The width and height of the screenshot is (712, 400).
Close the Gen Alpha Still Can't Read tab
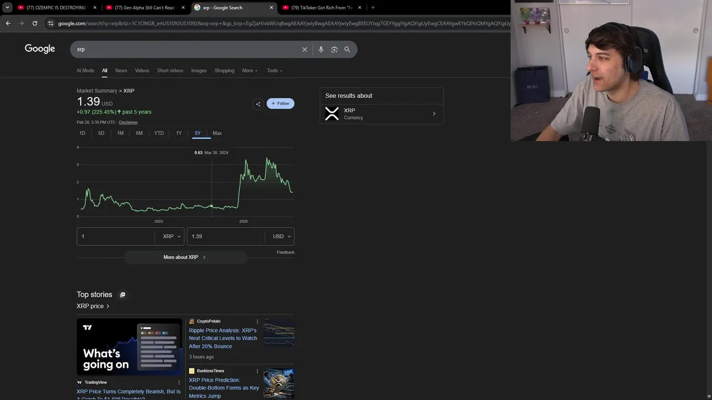(x=183, y=8)
